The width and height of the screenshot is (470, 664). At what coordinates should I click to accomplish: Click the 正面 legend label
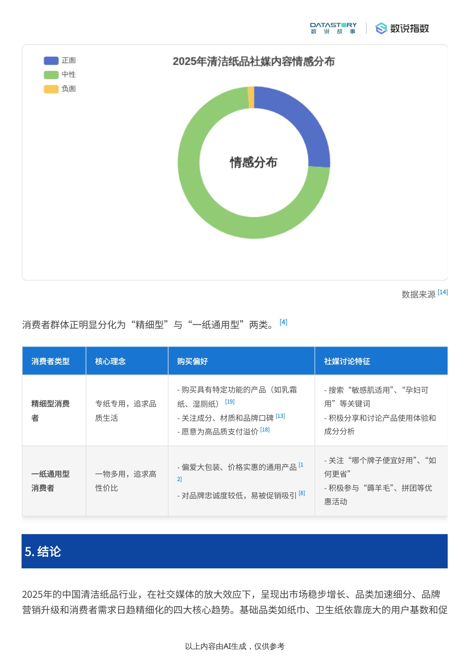click(69, 61)
